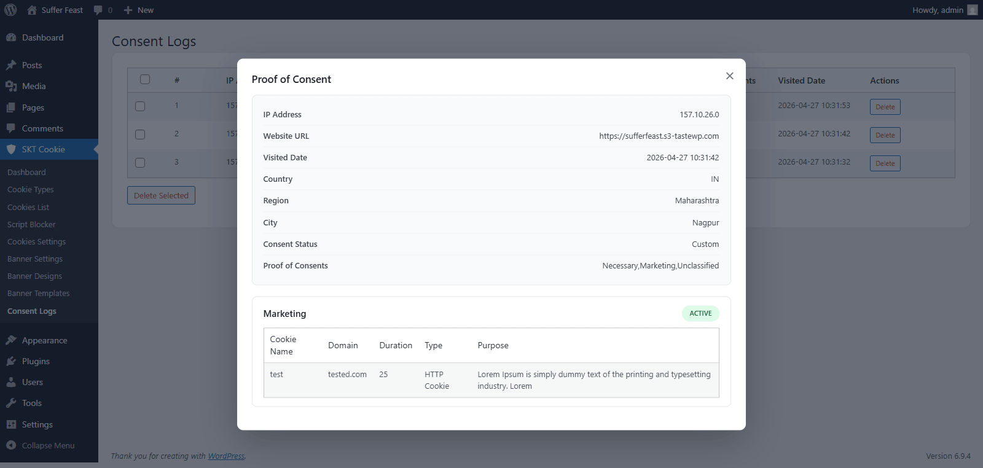Open the Plugins menu icon

(11, 361)
